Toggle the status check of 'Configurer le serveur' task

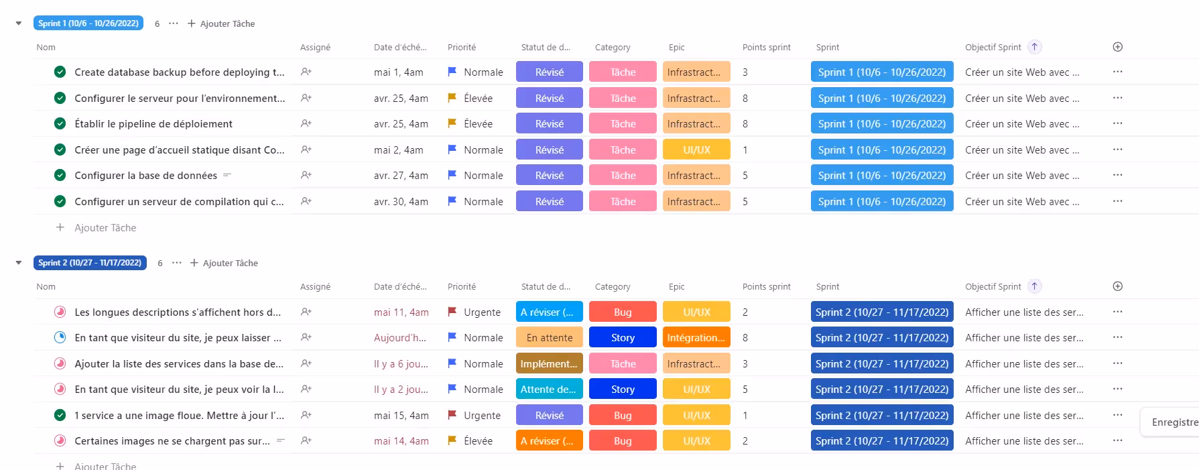(60, 98)
